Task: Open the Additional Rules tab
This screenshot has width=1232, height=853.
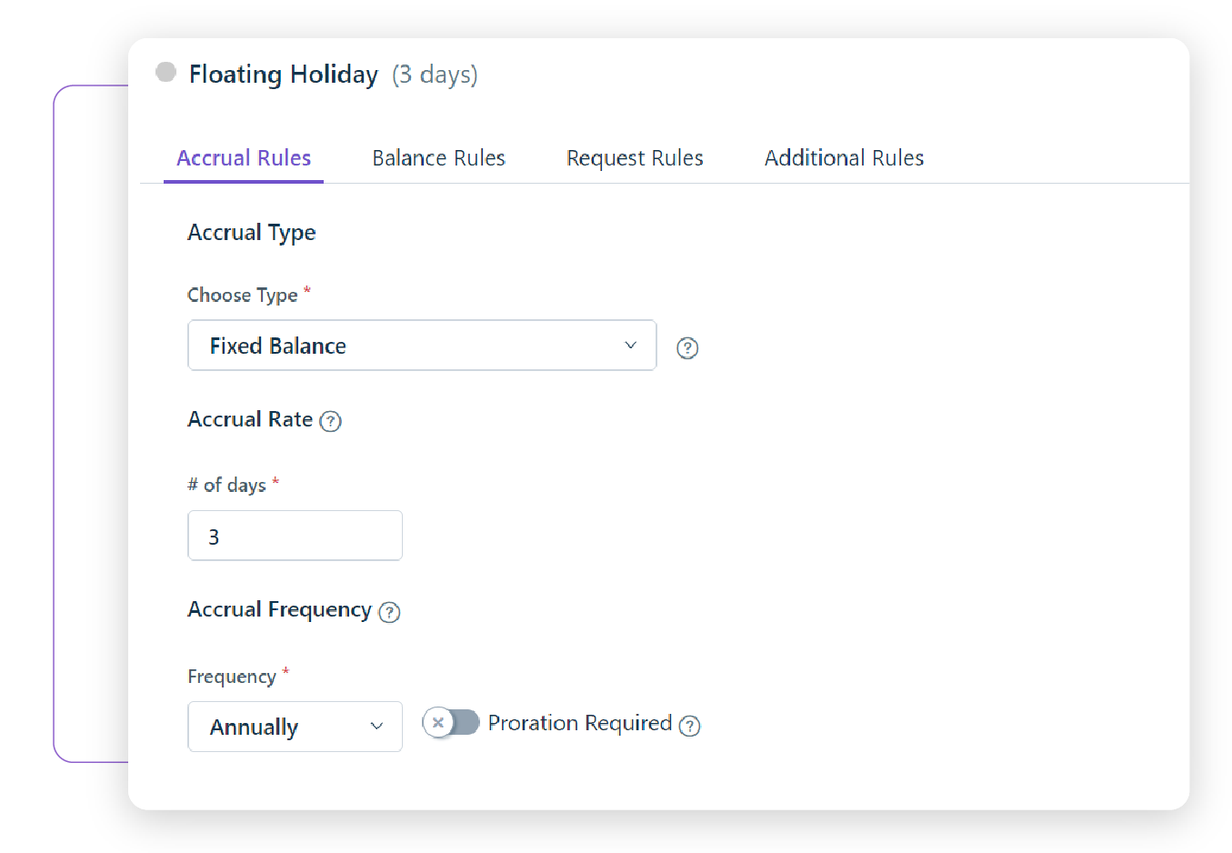Action: pyautogui.click(x=844, y=157)
